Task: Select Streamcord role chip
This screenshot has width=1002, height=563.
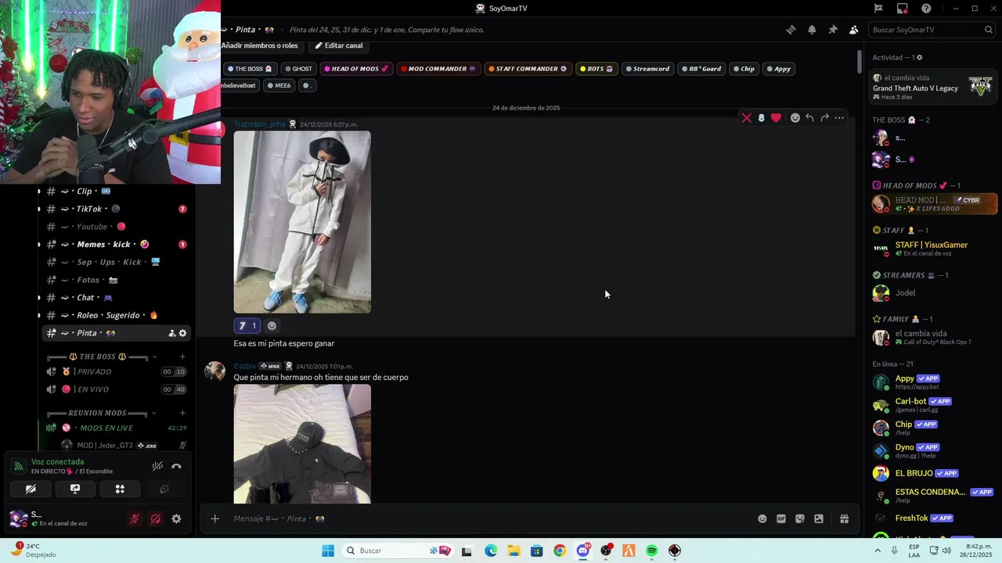Action: point(647,69)
